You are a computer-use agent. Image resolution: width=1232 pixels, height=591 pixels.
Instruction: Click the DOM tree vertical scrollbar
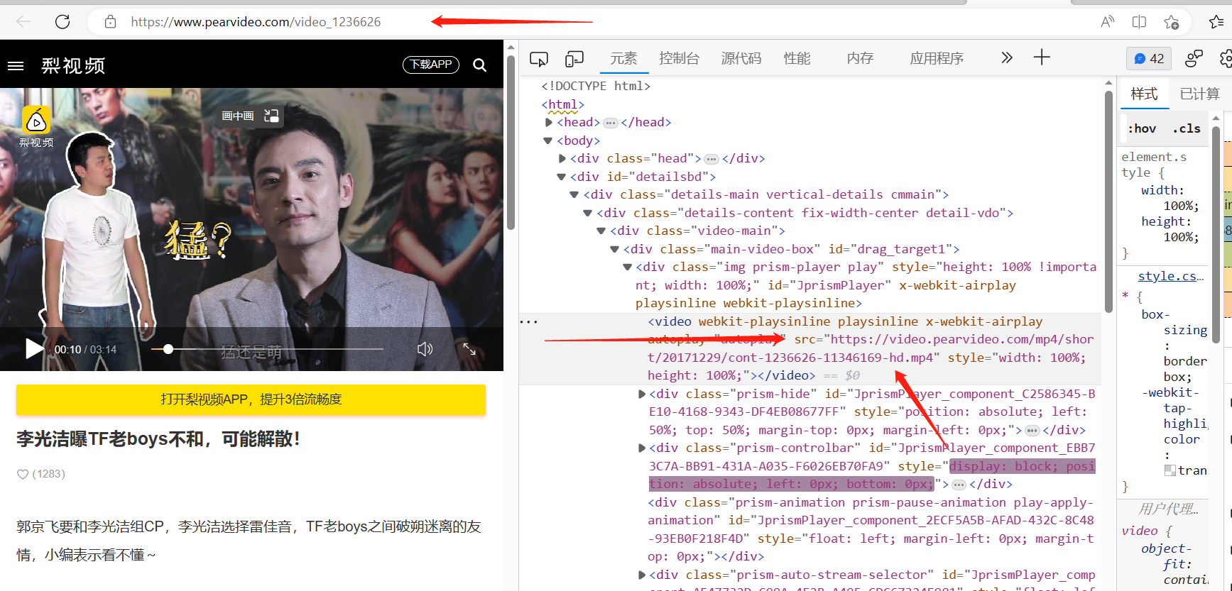click(1109, 201)
